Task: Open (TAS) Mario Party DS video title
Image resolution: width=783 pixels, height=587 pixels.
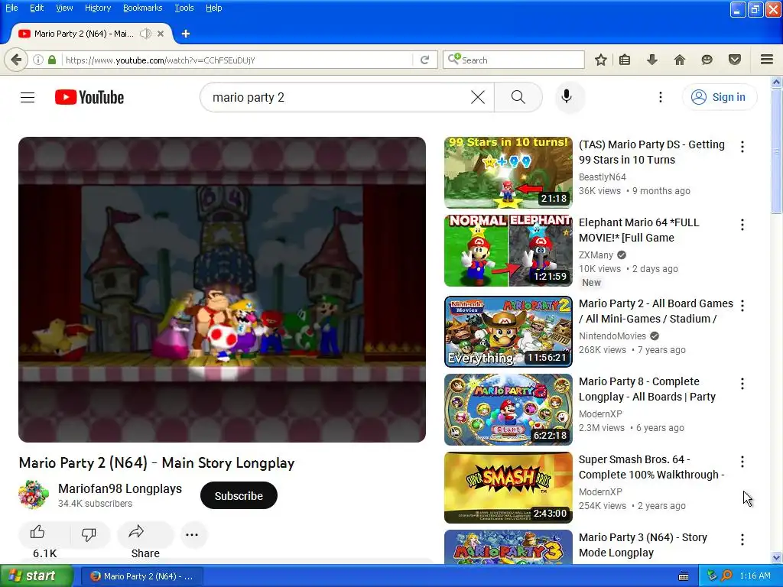Action: [x=651, y=152]
